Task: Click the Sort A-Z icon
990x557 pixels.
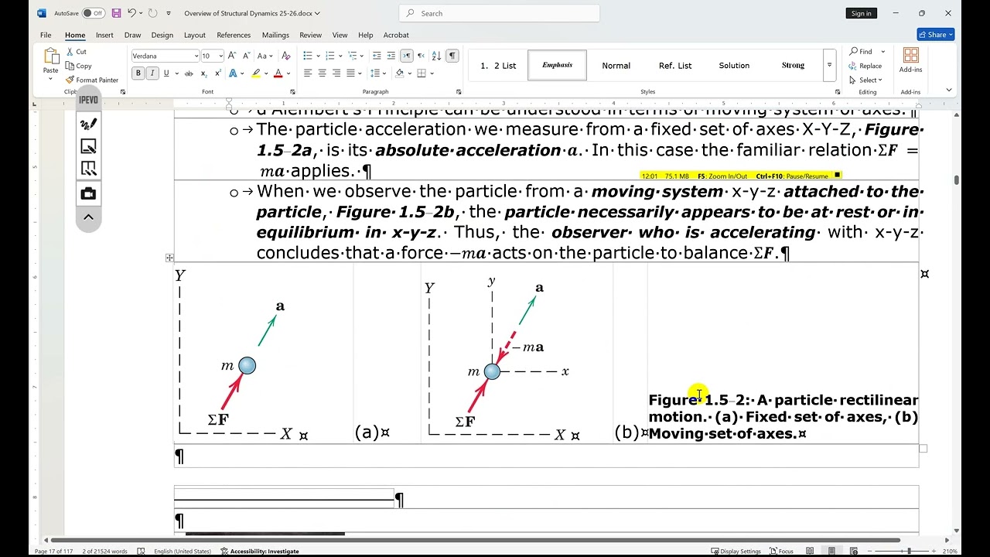Action: 435,56
